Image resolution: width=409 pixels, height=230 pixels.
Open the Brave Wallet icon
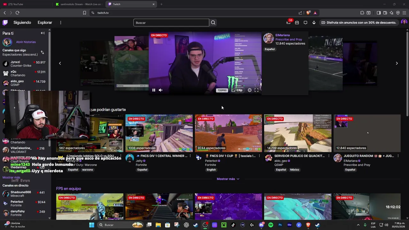pos(385,13)
